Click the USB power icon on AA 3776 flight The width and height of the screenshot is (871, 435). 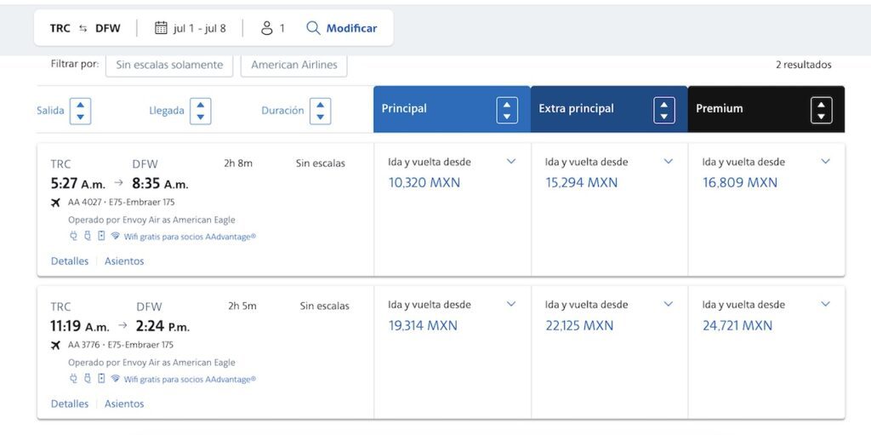click(88, 378)
